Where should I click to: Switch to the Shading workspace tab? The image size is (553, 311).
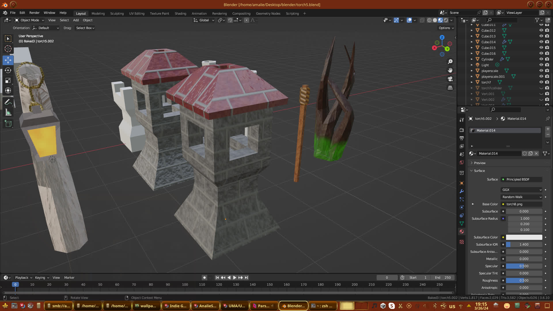point(180,14)
